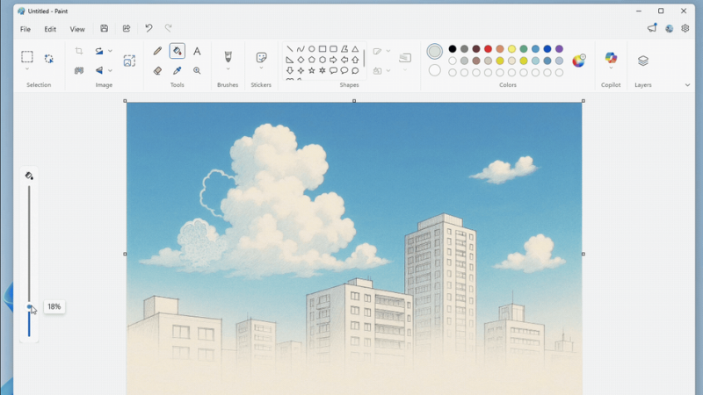Select the Fill bucket tool
703x395 pixels.
(178, 51)
